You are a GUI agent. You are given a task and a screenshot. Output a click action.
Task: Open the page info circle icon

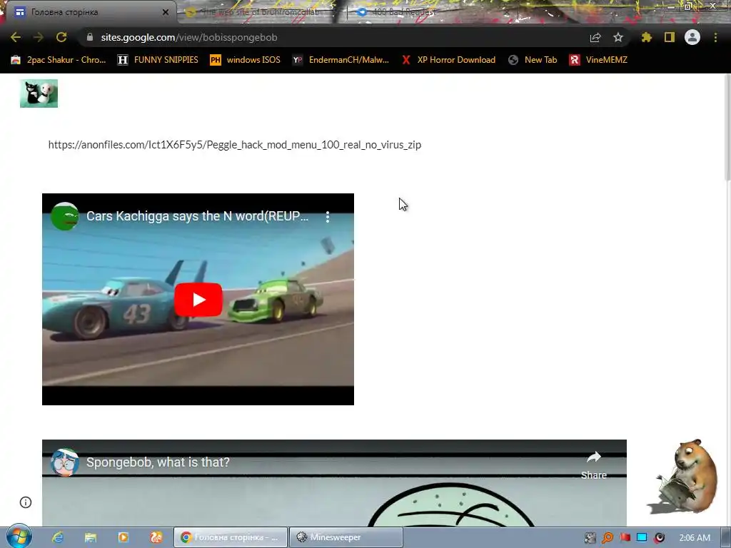(26, 502)
